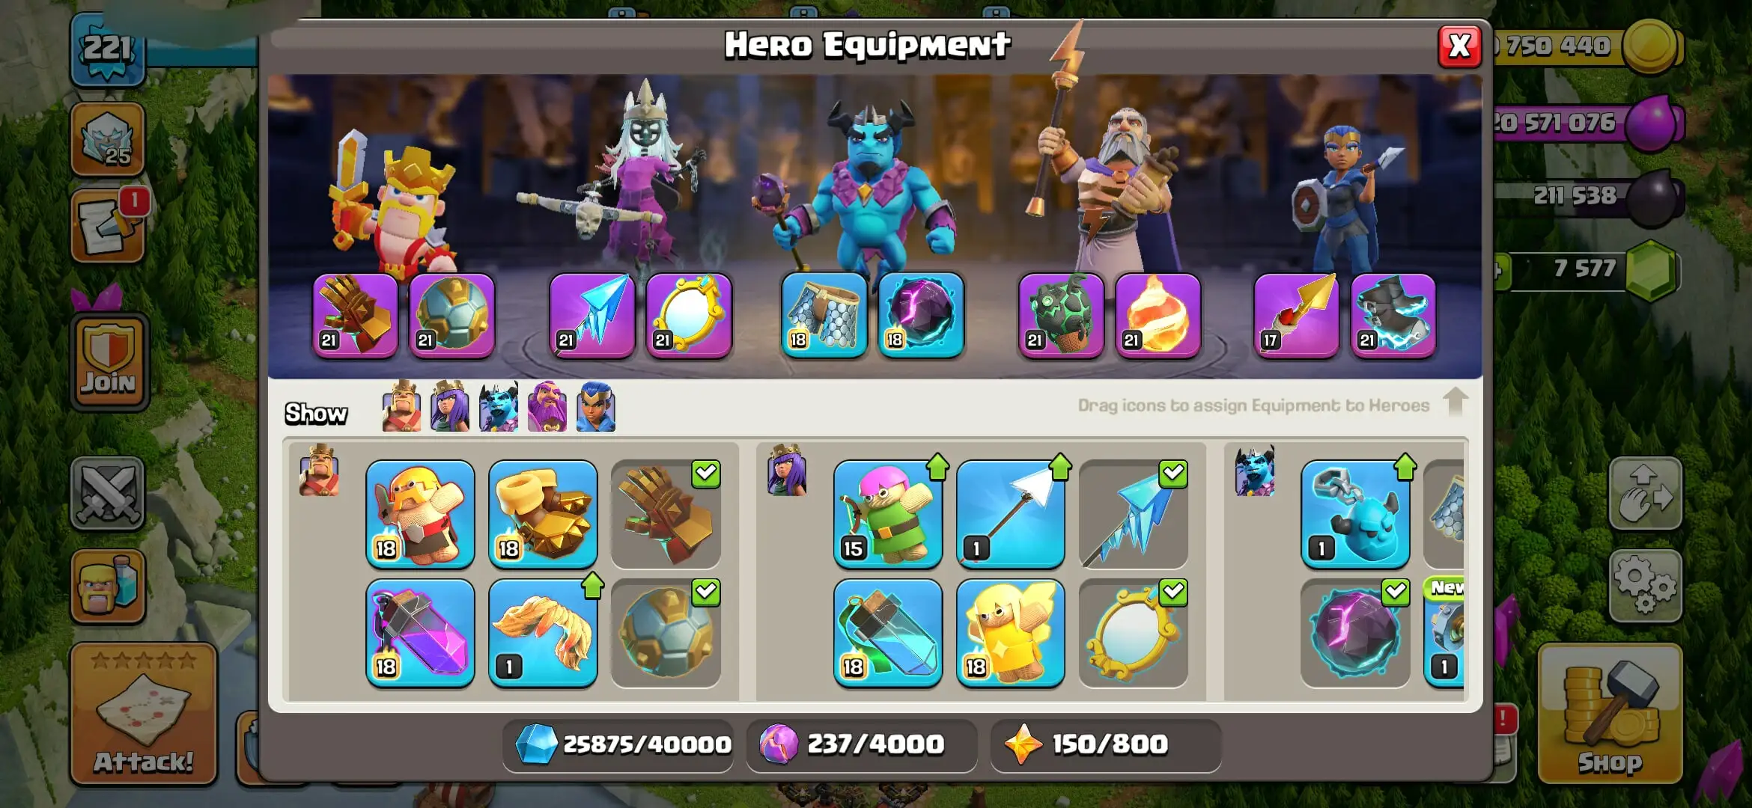Filter equipment by Royal Champion
Viewport: 1752px width, 808px height.
tap(596, 407)
